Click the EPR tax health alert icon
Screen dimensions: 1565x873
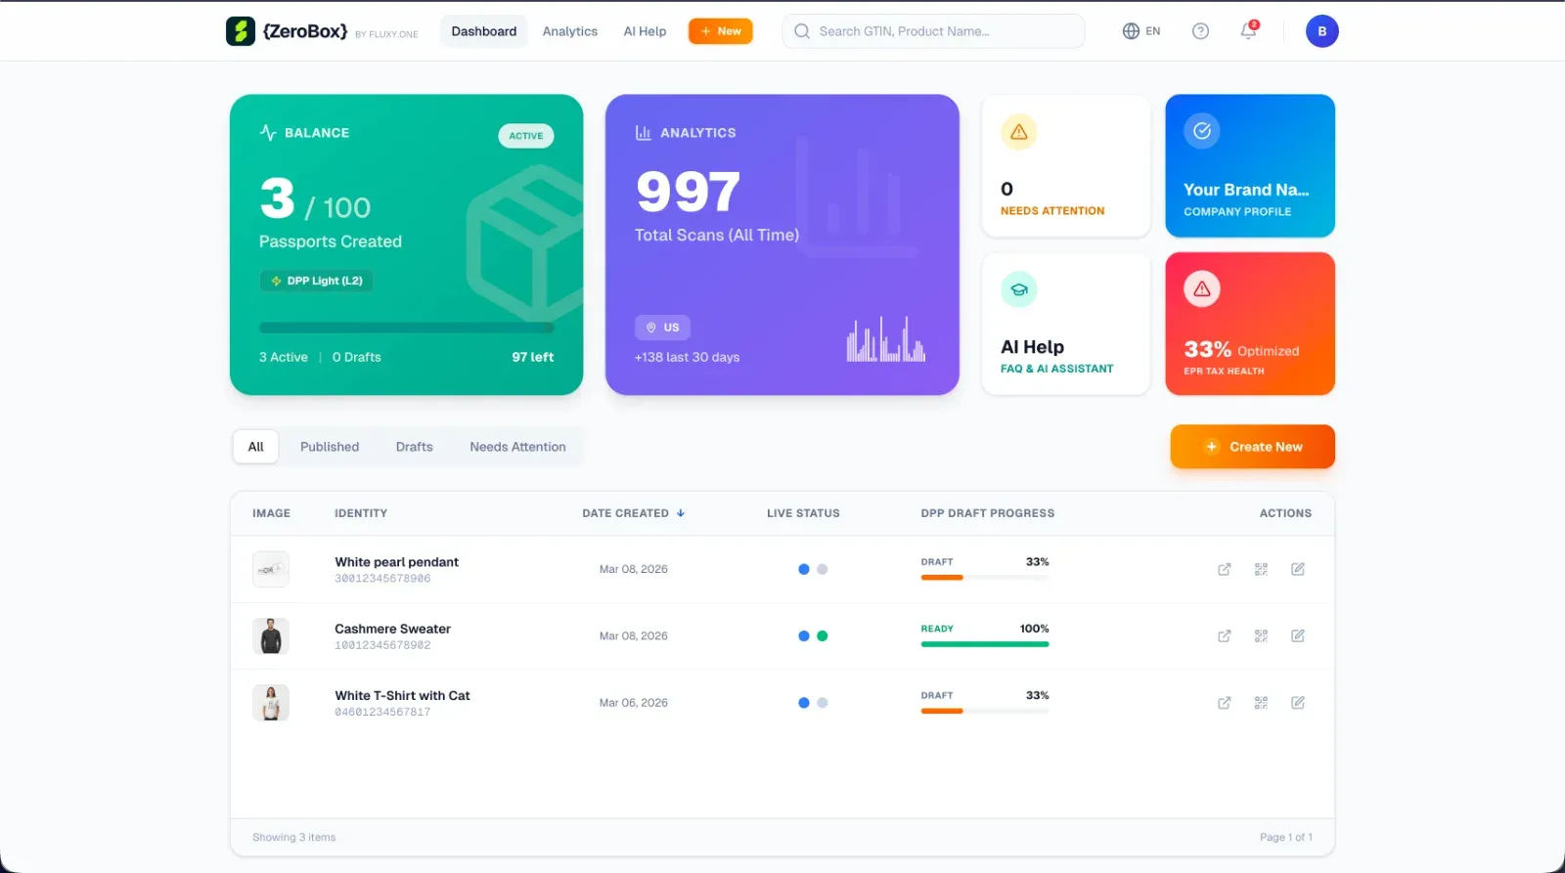[x=1201, y=288]
